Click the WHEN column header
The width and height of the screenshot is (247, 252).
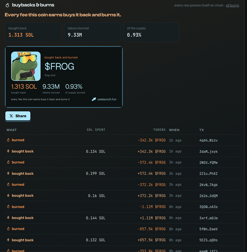174,130
